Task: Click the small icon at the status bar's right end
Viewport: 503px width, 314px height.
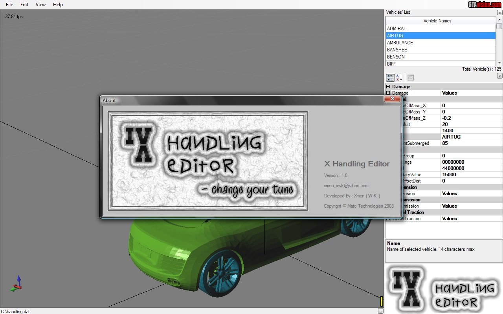Action: [380, 310]
